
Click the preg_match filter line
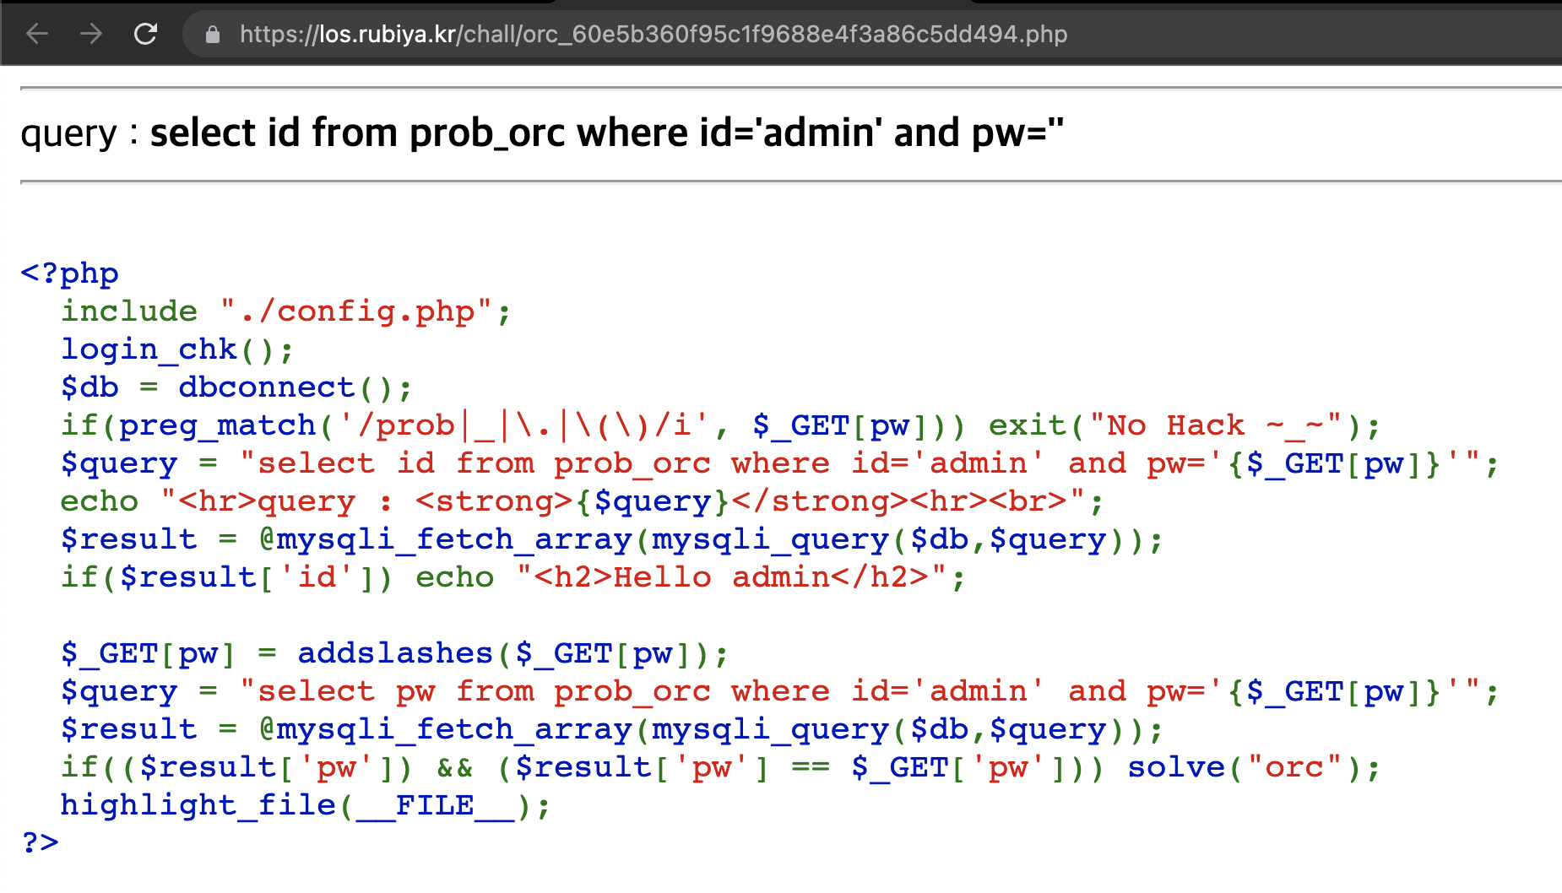tap(720, 425)
